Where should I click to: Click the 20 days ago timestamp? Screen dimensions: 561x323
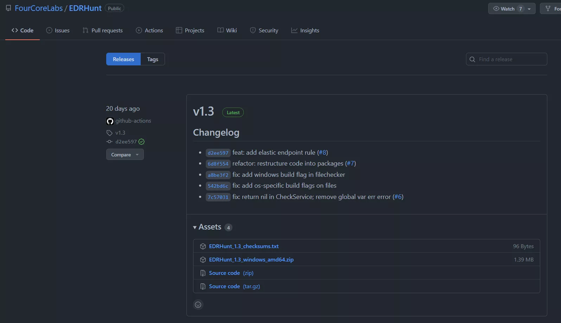tap(123, 109)
